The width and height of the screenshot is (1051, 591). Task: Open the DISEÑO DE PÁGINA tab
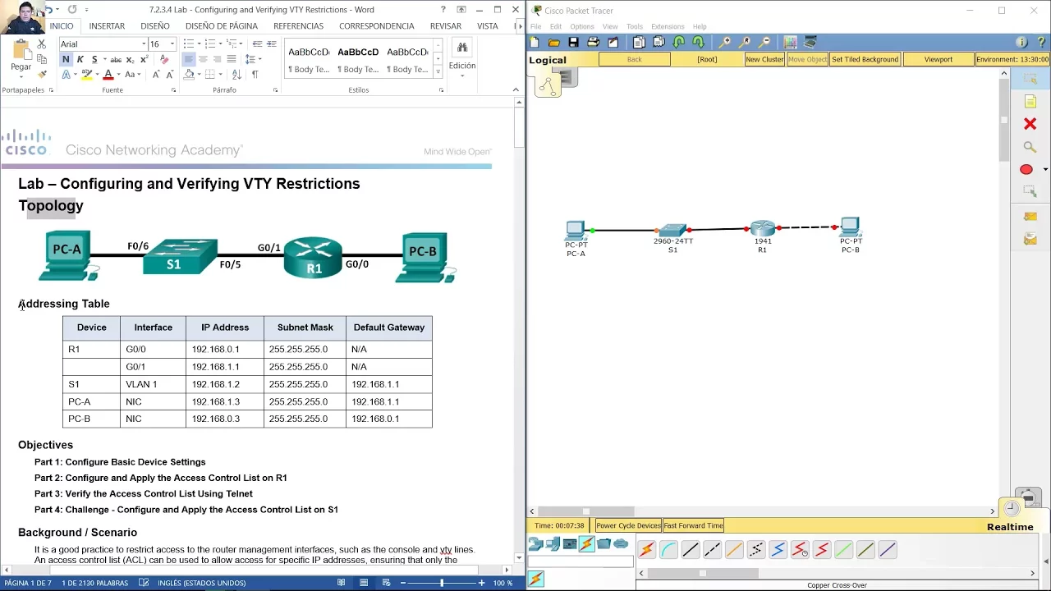point(221,26)
